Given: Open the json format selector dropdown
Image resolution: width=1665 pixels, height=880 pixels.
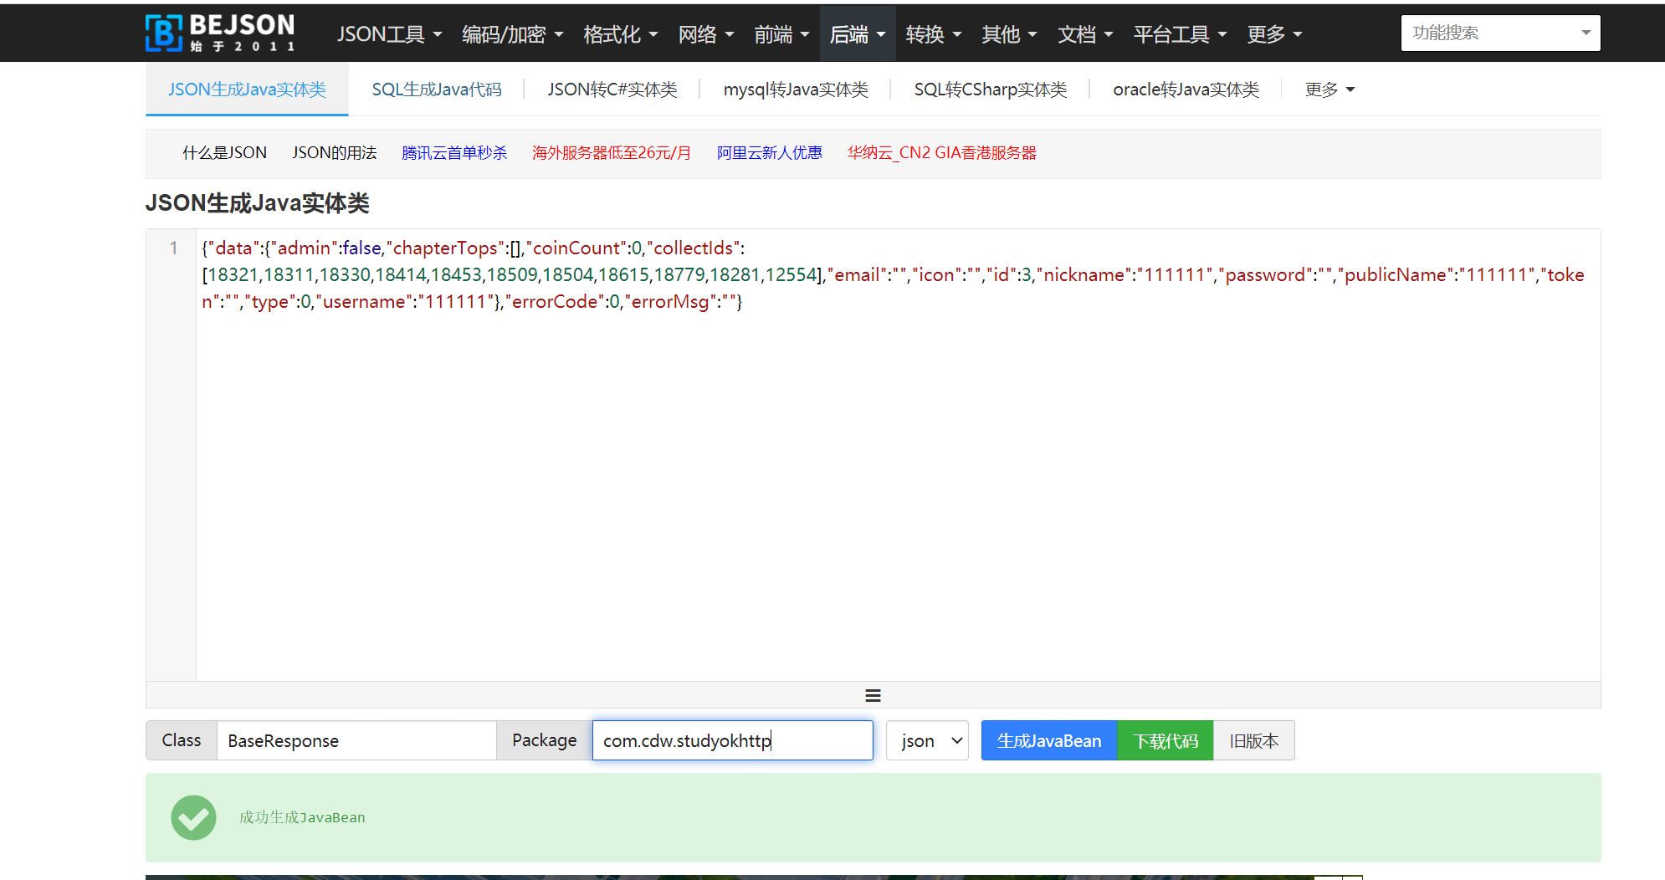Looking at the screenshot, I should tap(926, 740).
